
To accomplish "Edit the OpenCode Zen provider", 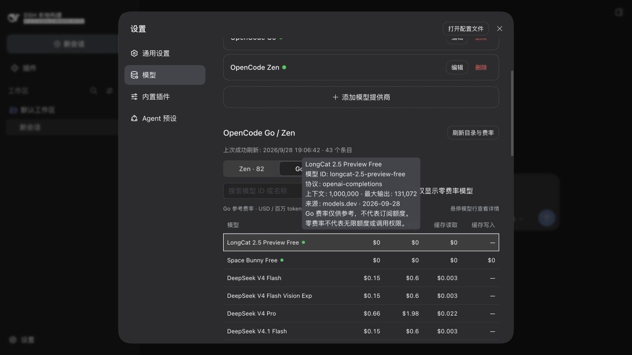I will pos(457,68).
